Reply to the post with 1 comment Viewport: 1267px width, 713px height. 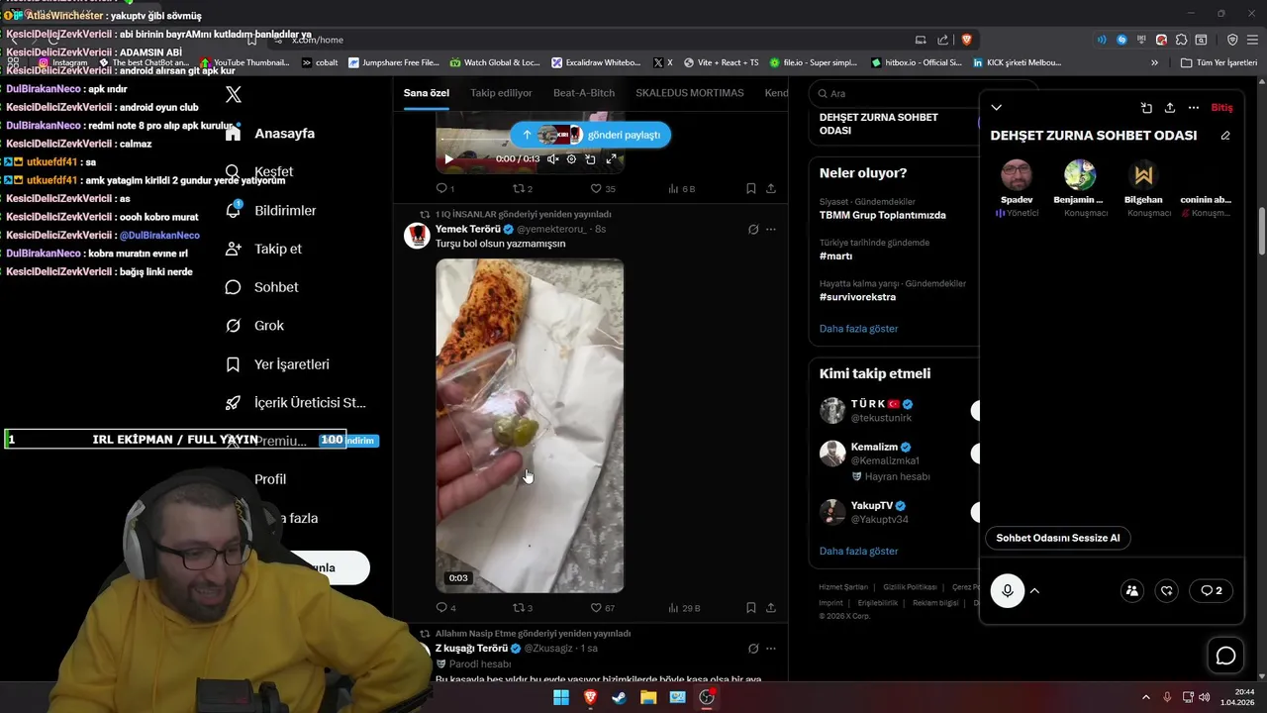coord(445,188)
